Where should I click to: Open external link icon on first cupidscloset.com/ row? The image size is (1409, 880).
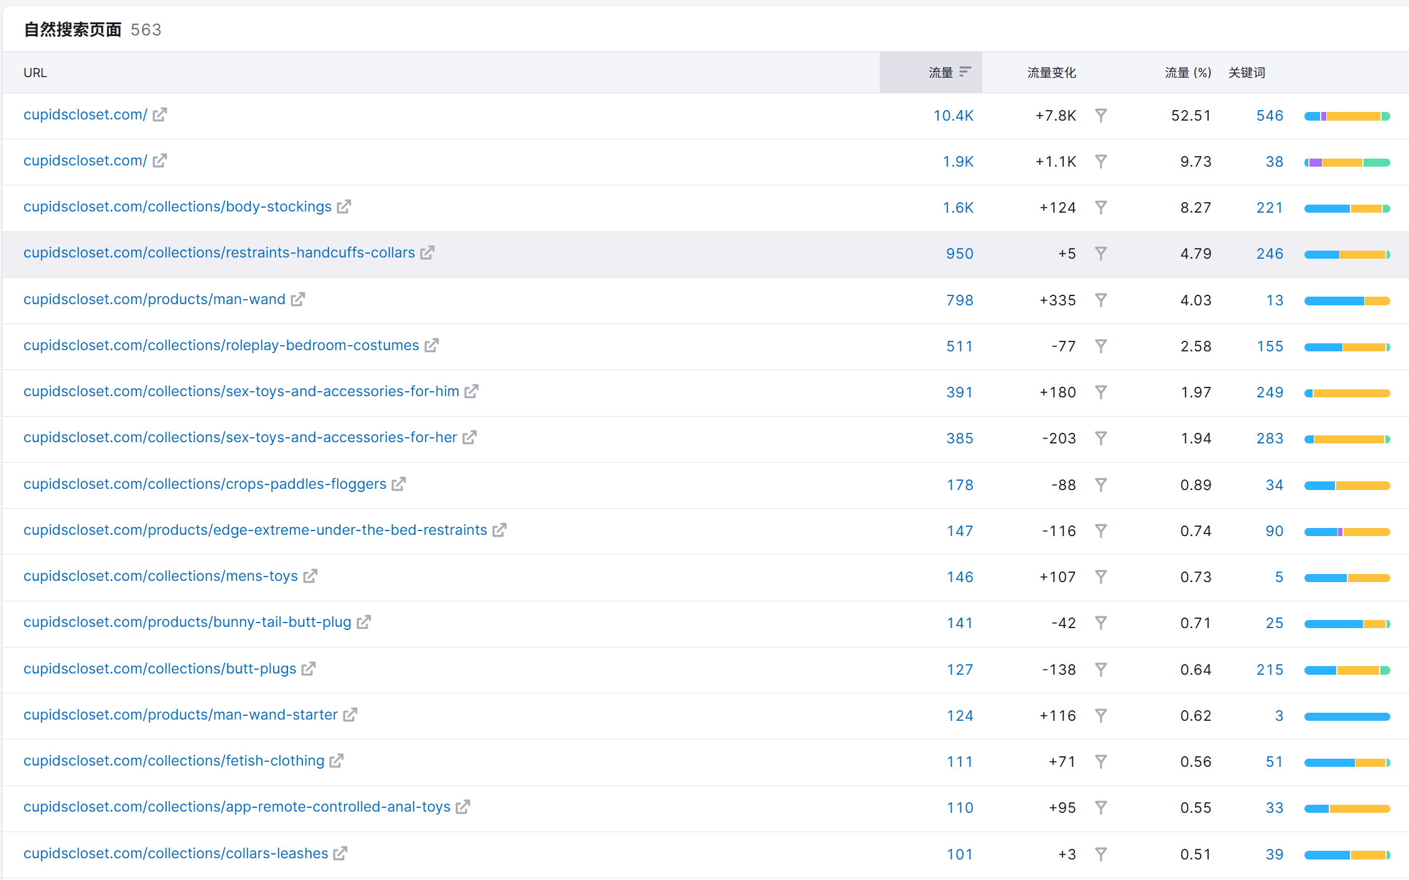tap(160, 114)
